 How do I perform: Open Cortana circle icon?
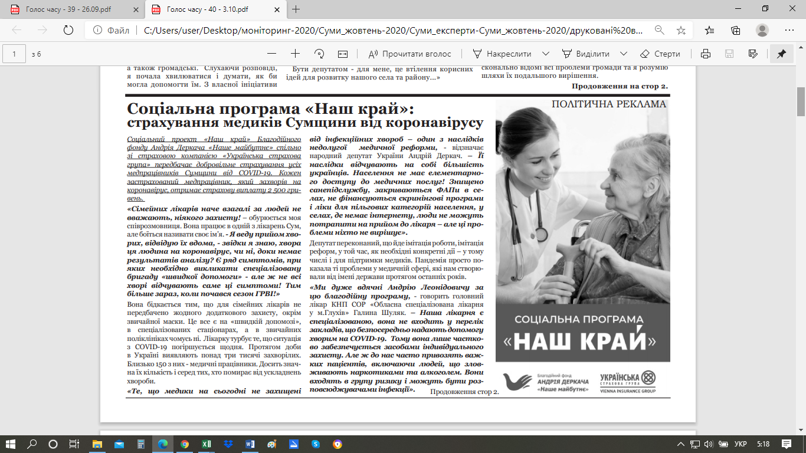click(x=53, y=444)
